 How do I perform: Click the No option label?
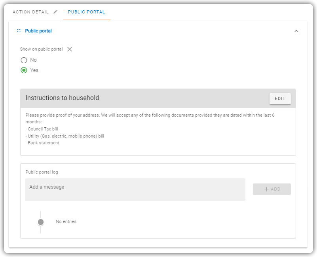tap(33, 60)
